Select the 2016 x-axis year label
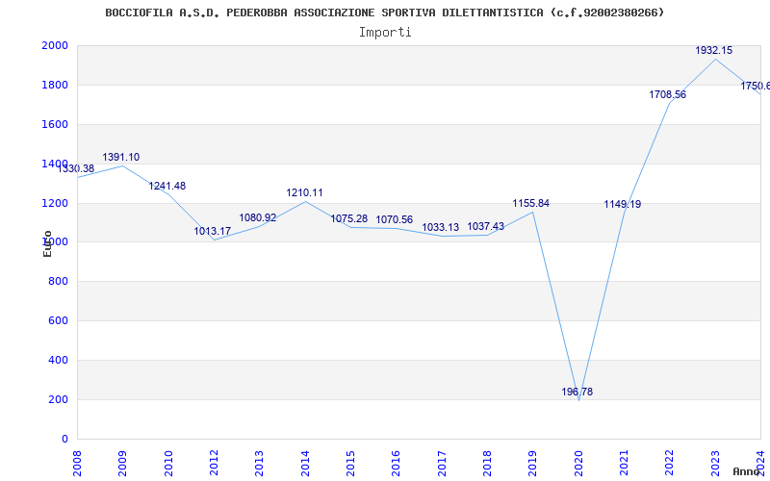Viewport: 770px width, 481px height. coord(396,464)
